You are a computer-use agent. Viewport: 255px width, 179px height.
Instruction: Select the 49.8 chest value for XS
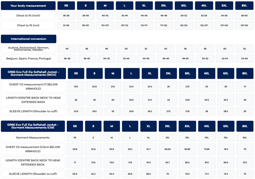(x=75, y=149)
